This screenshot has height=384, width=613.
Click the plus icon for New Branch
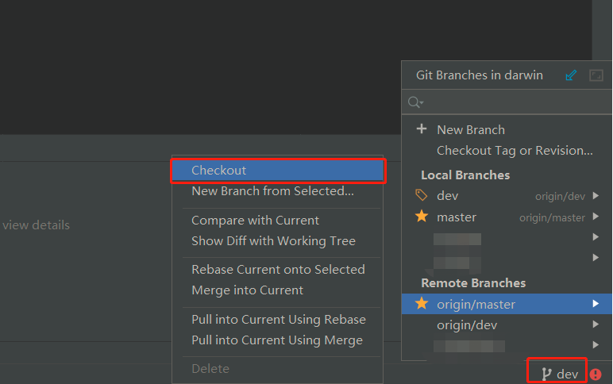tap(422, 129)
